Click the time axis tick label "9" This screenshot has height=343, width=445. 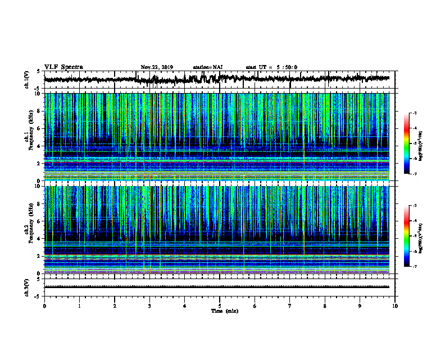pyautogui.click(x=360, y=306)
